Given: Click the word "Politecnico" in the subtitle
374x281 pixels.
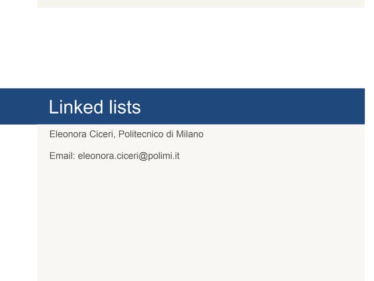Looking at the screenshot, I should (141, 134).
